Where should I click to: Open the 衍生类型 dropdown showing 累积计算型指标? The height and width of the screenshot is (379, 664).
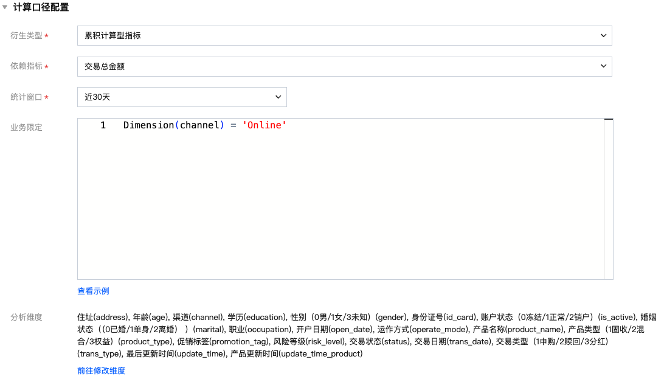(x=344, y=35)
